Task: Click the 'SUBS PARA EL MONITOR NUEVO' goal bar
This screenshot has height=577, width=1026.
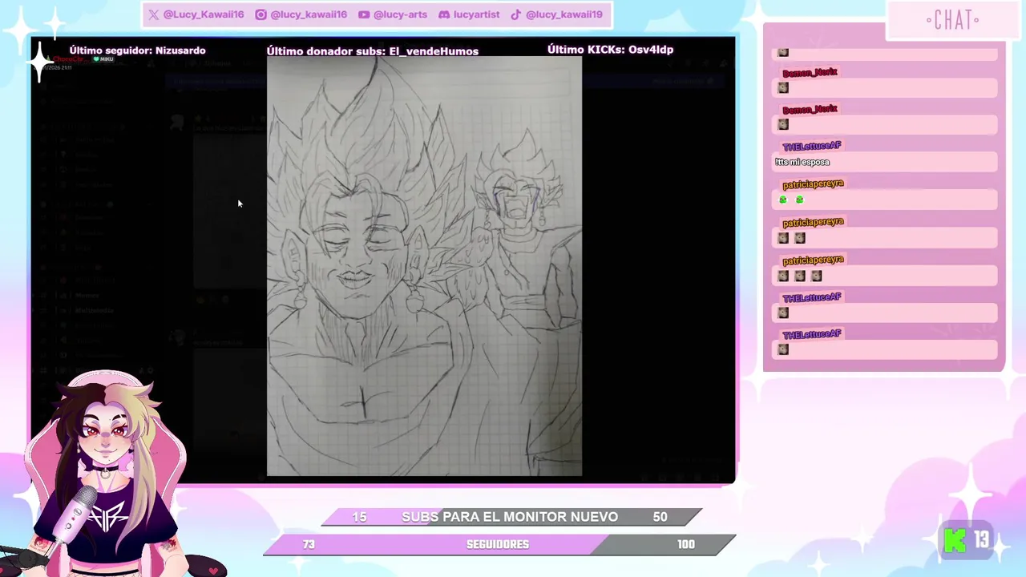Action: (x=511, y=517)
